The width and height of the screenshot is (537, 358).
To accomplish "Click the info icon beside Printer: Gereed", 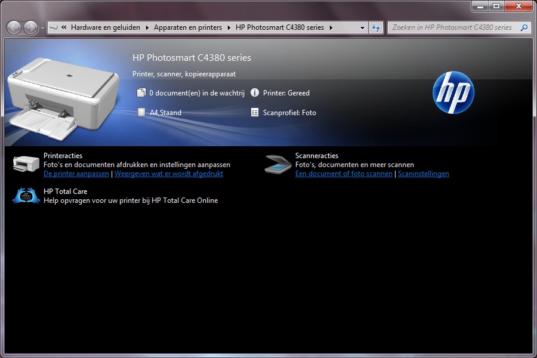I will (x=254, y=92).
